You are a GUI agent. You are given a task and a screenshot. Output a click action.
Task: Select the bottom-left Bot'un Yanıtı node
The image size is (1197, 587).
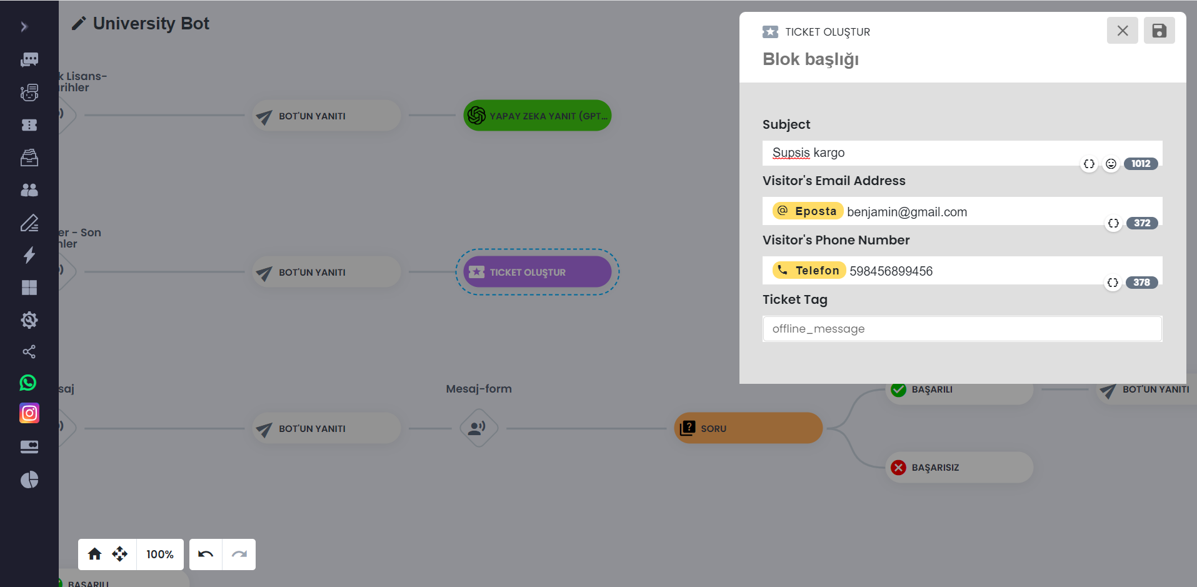pos(326,428)
